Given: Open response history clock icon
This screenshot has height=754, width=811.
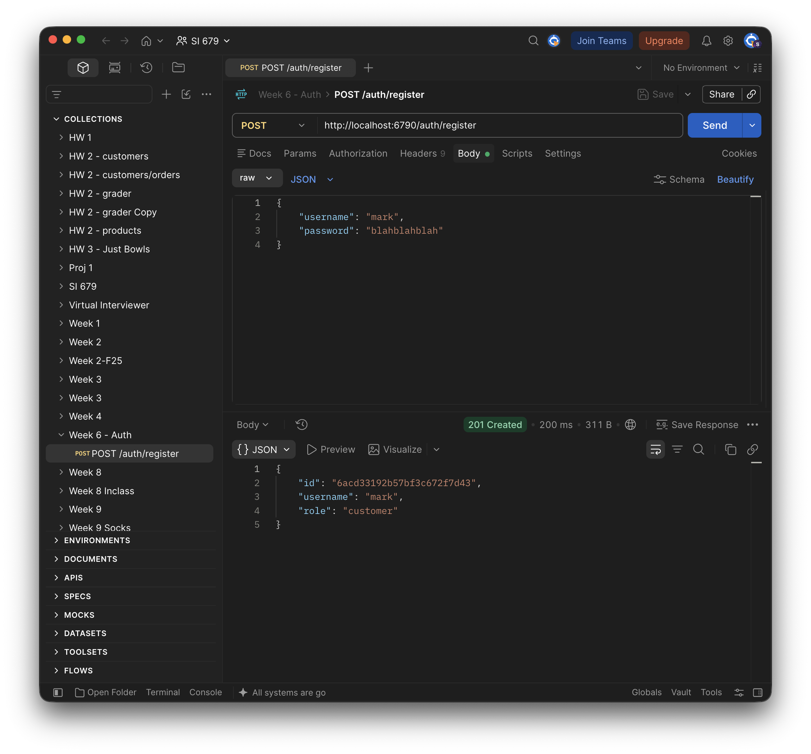Looking at the screenshot, I should tap(301, 425).
